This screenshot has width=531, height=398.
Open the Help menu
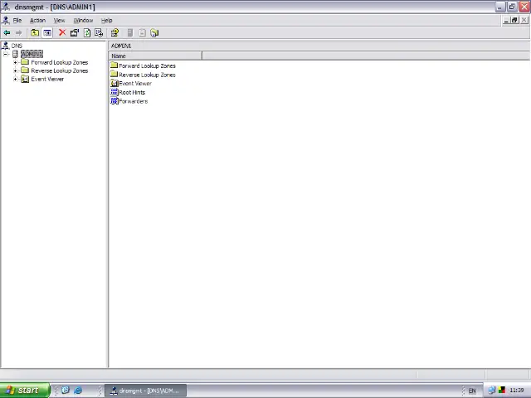107,20
